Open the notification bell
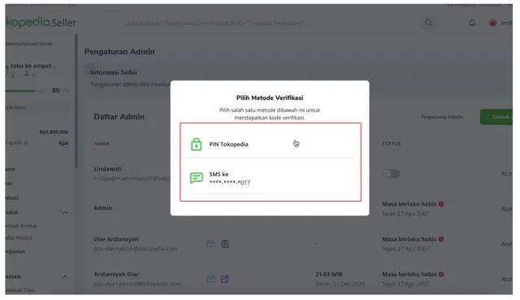The height and width of the screenshot is (300, 520). (472, 23)
